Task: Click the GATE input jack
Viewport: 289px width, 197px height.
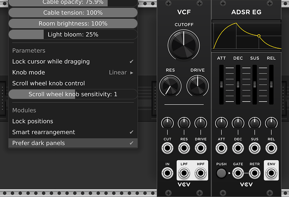Action: click(238, 173)
